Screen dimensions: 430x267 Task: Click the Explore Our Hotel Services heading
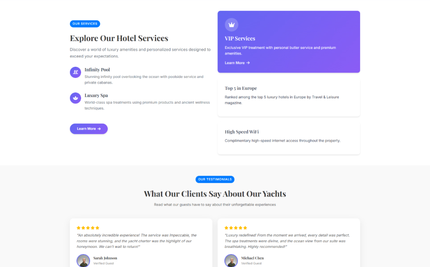pos(119,38)
